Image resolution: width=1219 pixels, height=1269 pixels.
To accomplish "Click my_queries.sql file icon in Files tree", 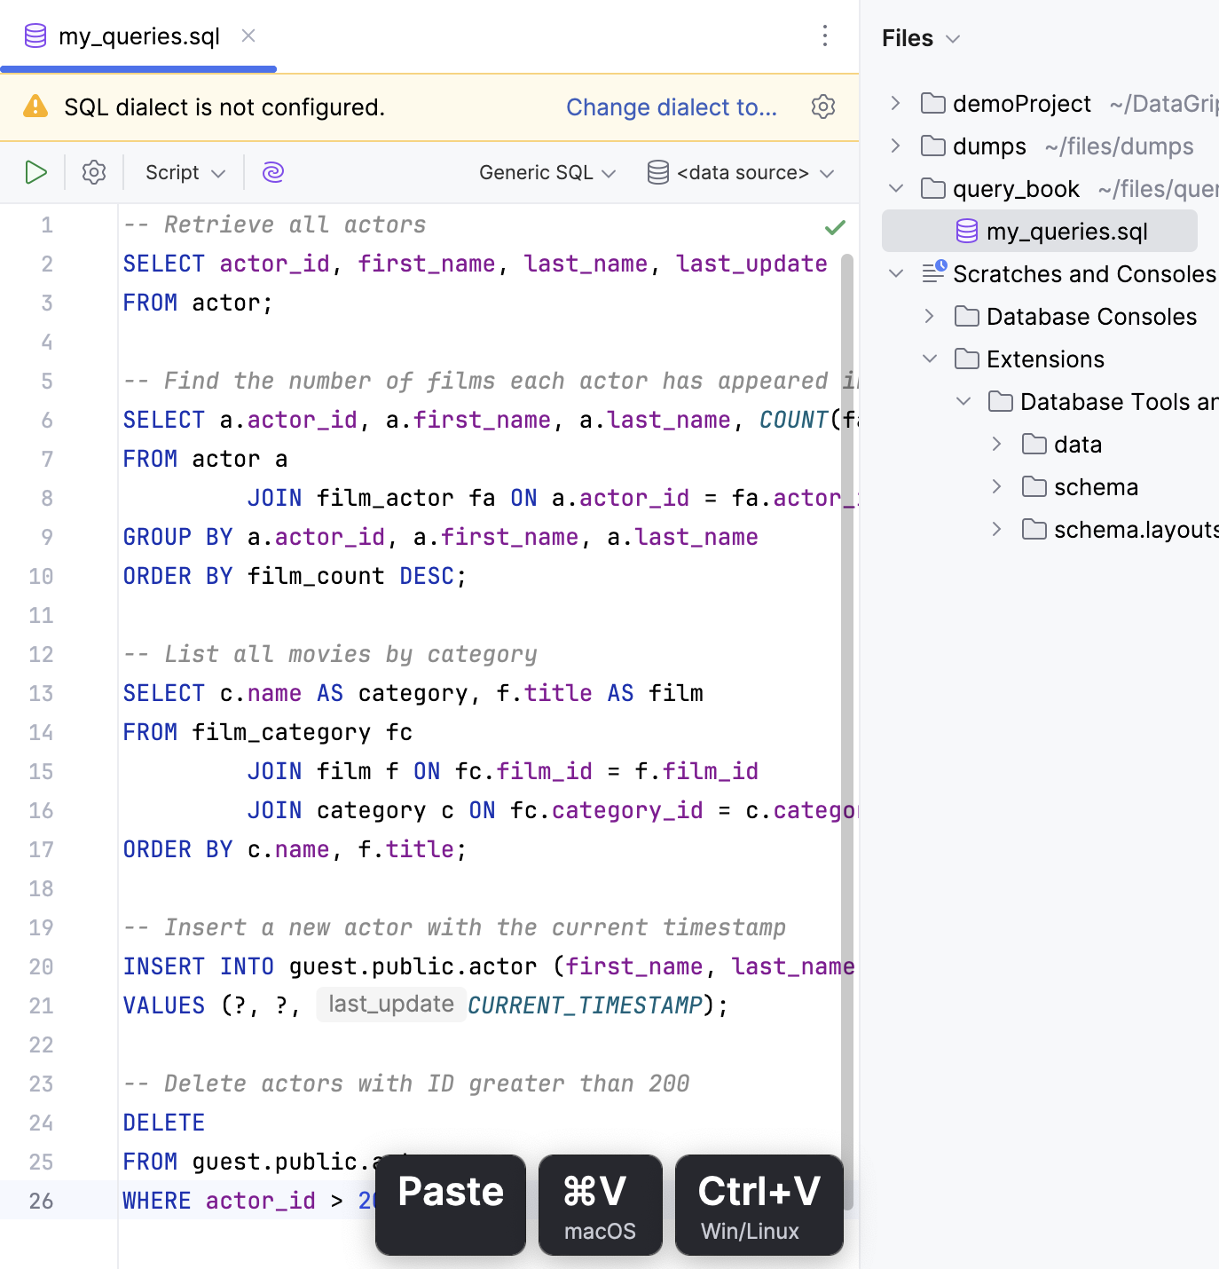I will point(967,231).
